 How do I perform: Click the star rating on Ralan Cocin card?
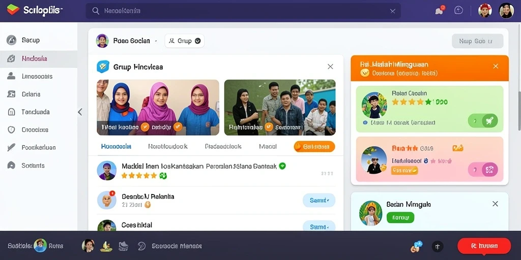pyautogui.click(x=412, y=102)
